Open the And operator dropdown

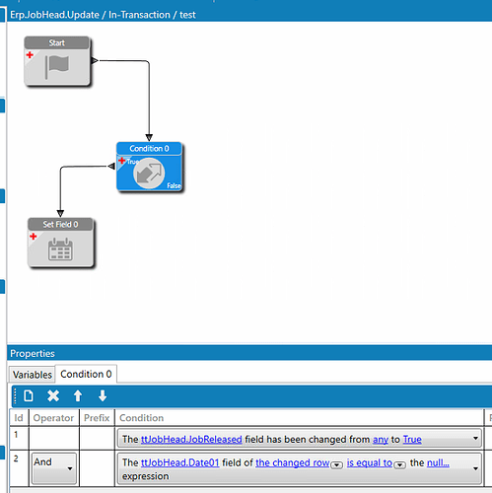(54, 468)
